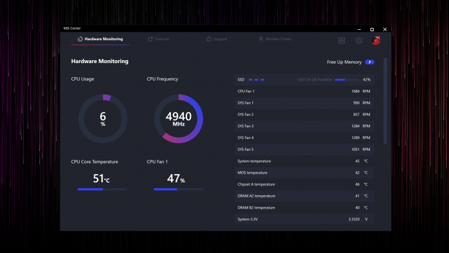Click the red dragon profile avatar
Image resolution: width=449 pixels, height=253 pixels.
tap(376, 40)
